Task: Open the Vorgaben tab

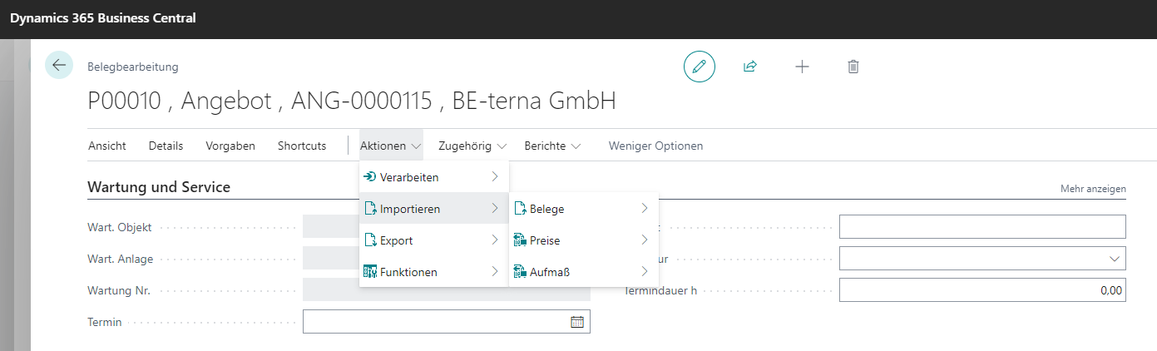Action: pos(230,146)
